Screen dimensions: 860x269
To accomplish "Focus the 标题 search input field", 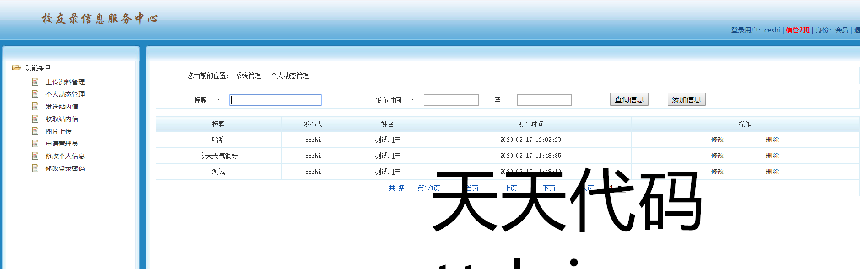I will (x=276, y=100).
